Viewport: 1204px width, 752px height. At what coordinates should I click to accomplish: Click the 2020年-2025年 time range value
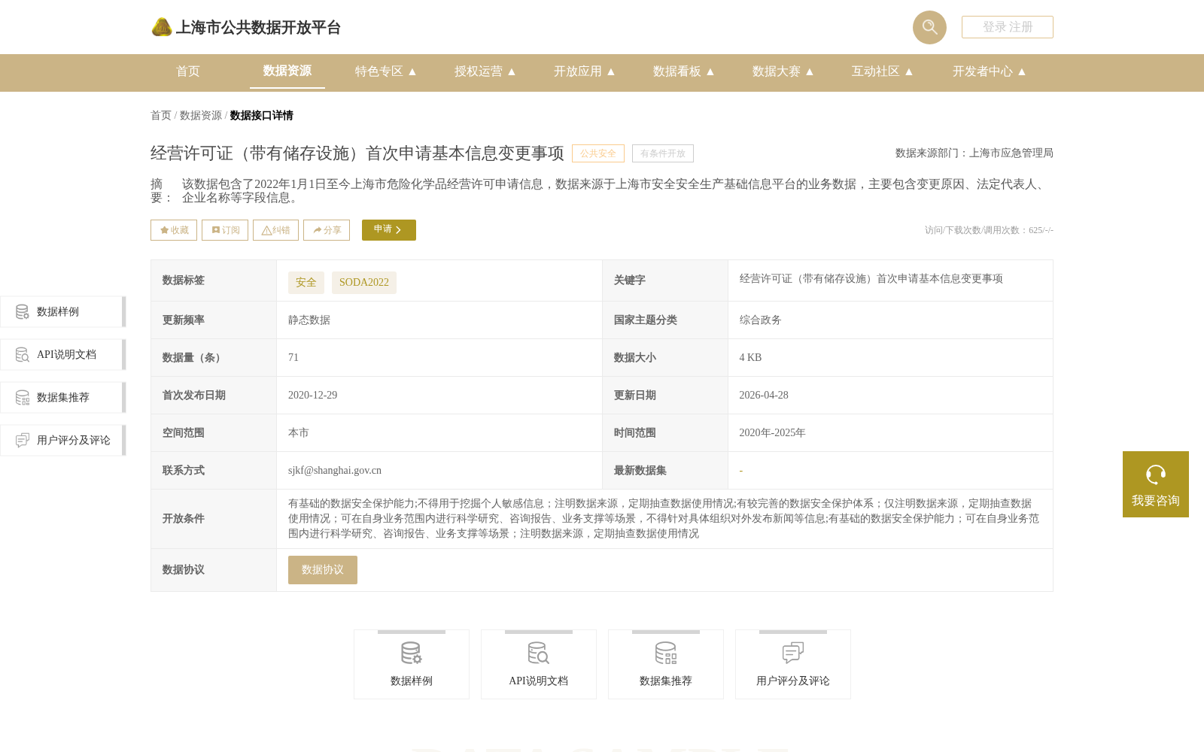click(772, 433)
